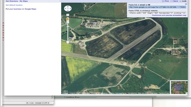
Task: Click the Street View pegman icon
Action: (68, 19)
